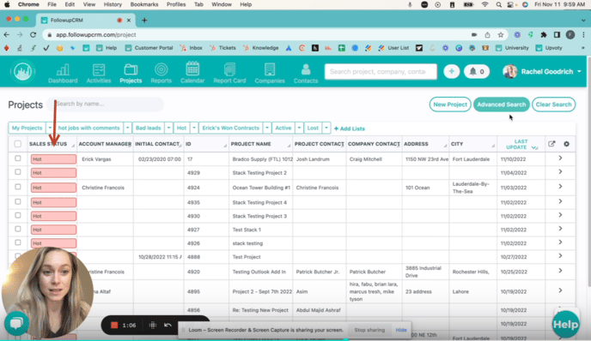
Task: Stop the Loom recording
Action: coord(114,326)
